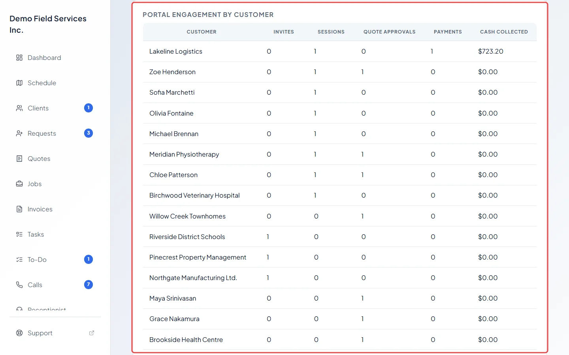Select Meridian Physiotherapy in the table

point(184,154)
